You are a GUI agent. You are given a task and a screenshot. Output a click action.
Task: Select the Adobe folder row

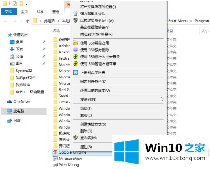pos(62,46)
